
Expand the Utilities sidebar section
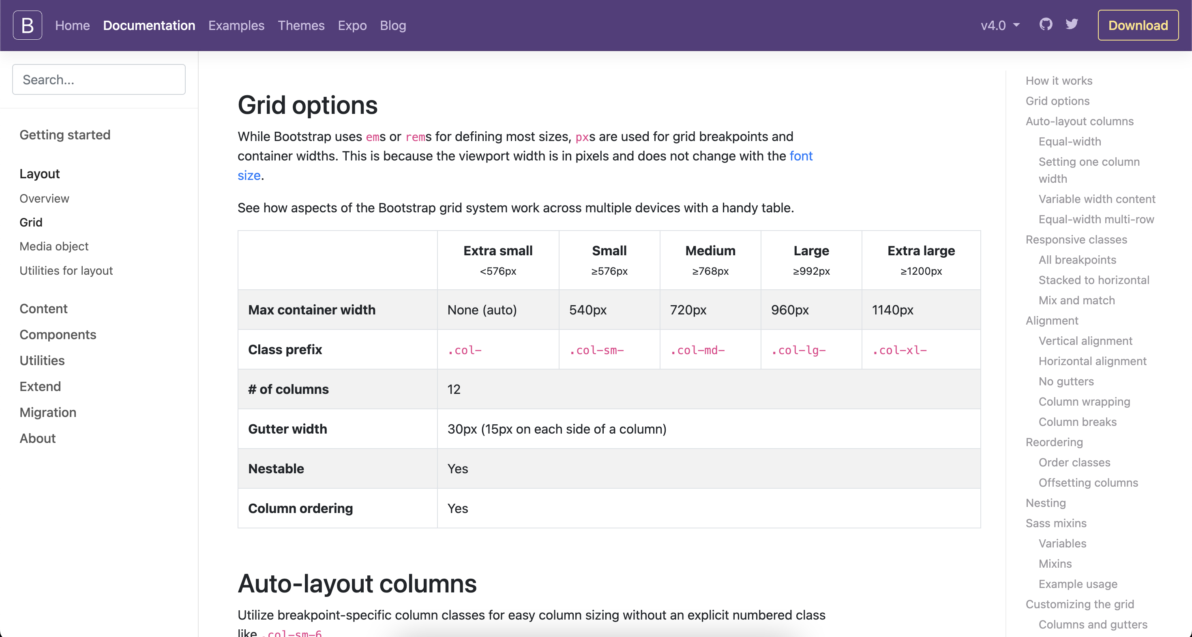[42, 360]
